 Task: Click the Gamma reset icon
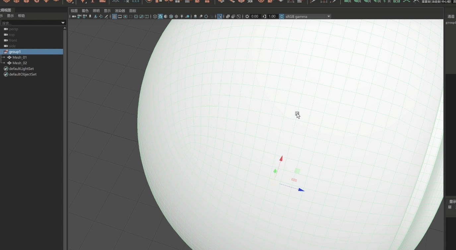[x=264, y=16]
